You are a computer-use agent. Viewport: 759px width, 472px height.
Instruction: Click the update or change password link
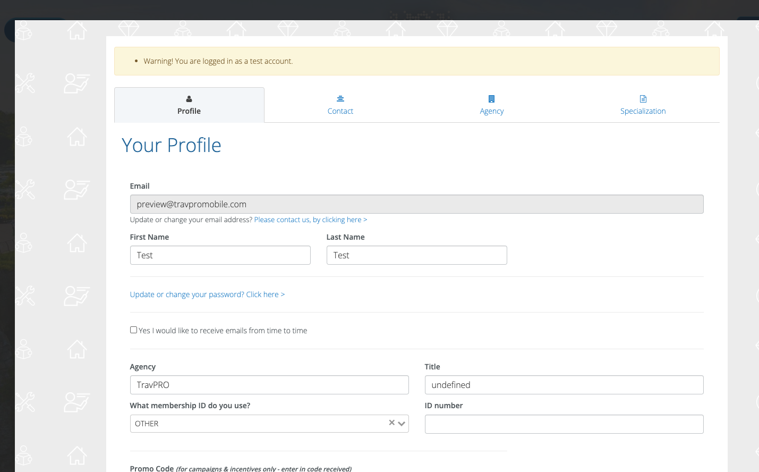tap(207, 294)
